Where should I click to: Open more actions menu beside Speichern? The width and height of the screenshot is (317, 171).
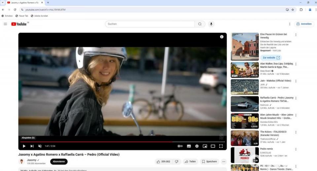(224, 161)
